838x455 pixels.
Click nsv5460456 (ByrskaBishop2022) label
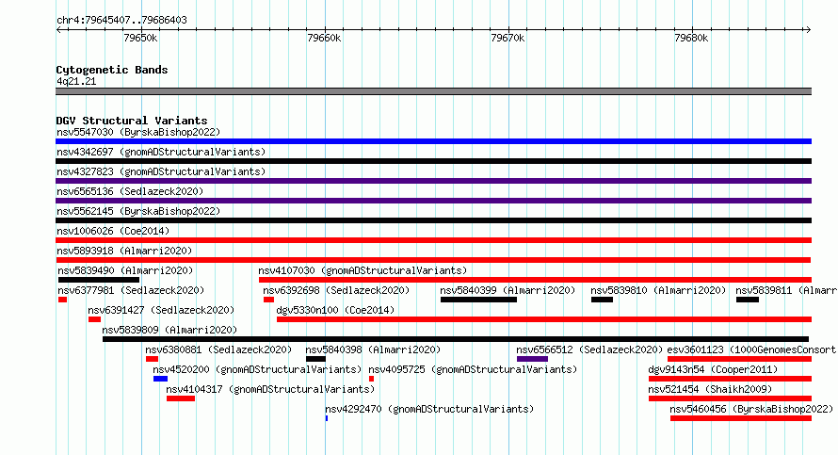point(751,409)
